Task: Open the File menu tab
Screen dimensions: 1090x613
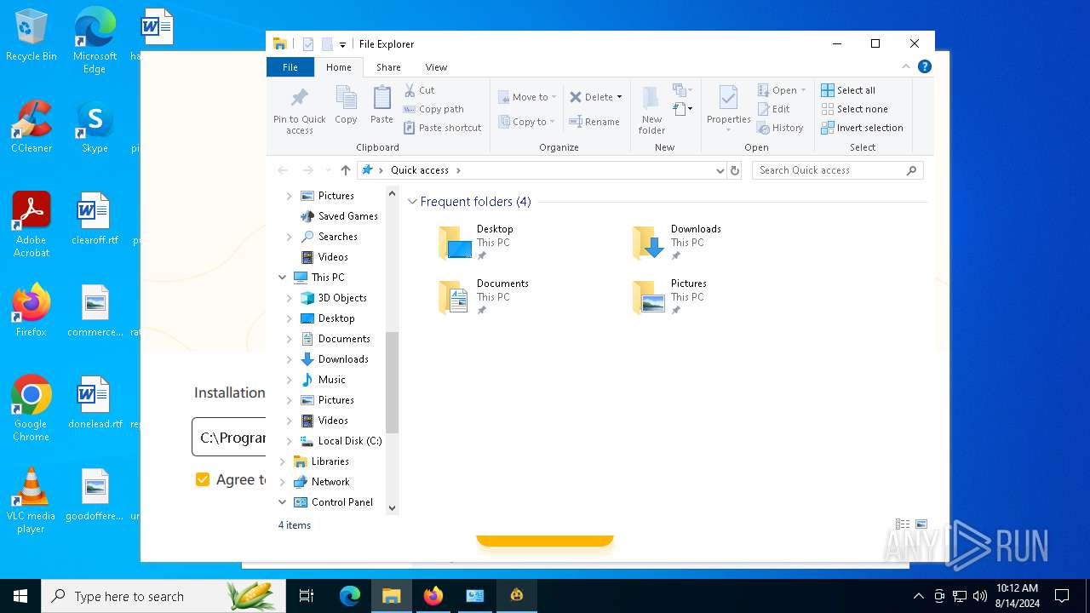Action: pyautogui.click(x=290, y=67)
